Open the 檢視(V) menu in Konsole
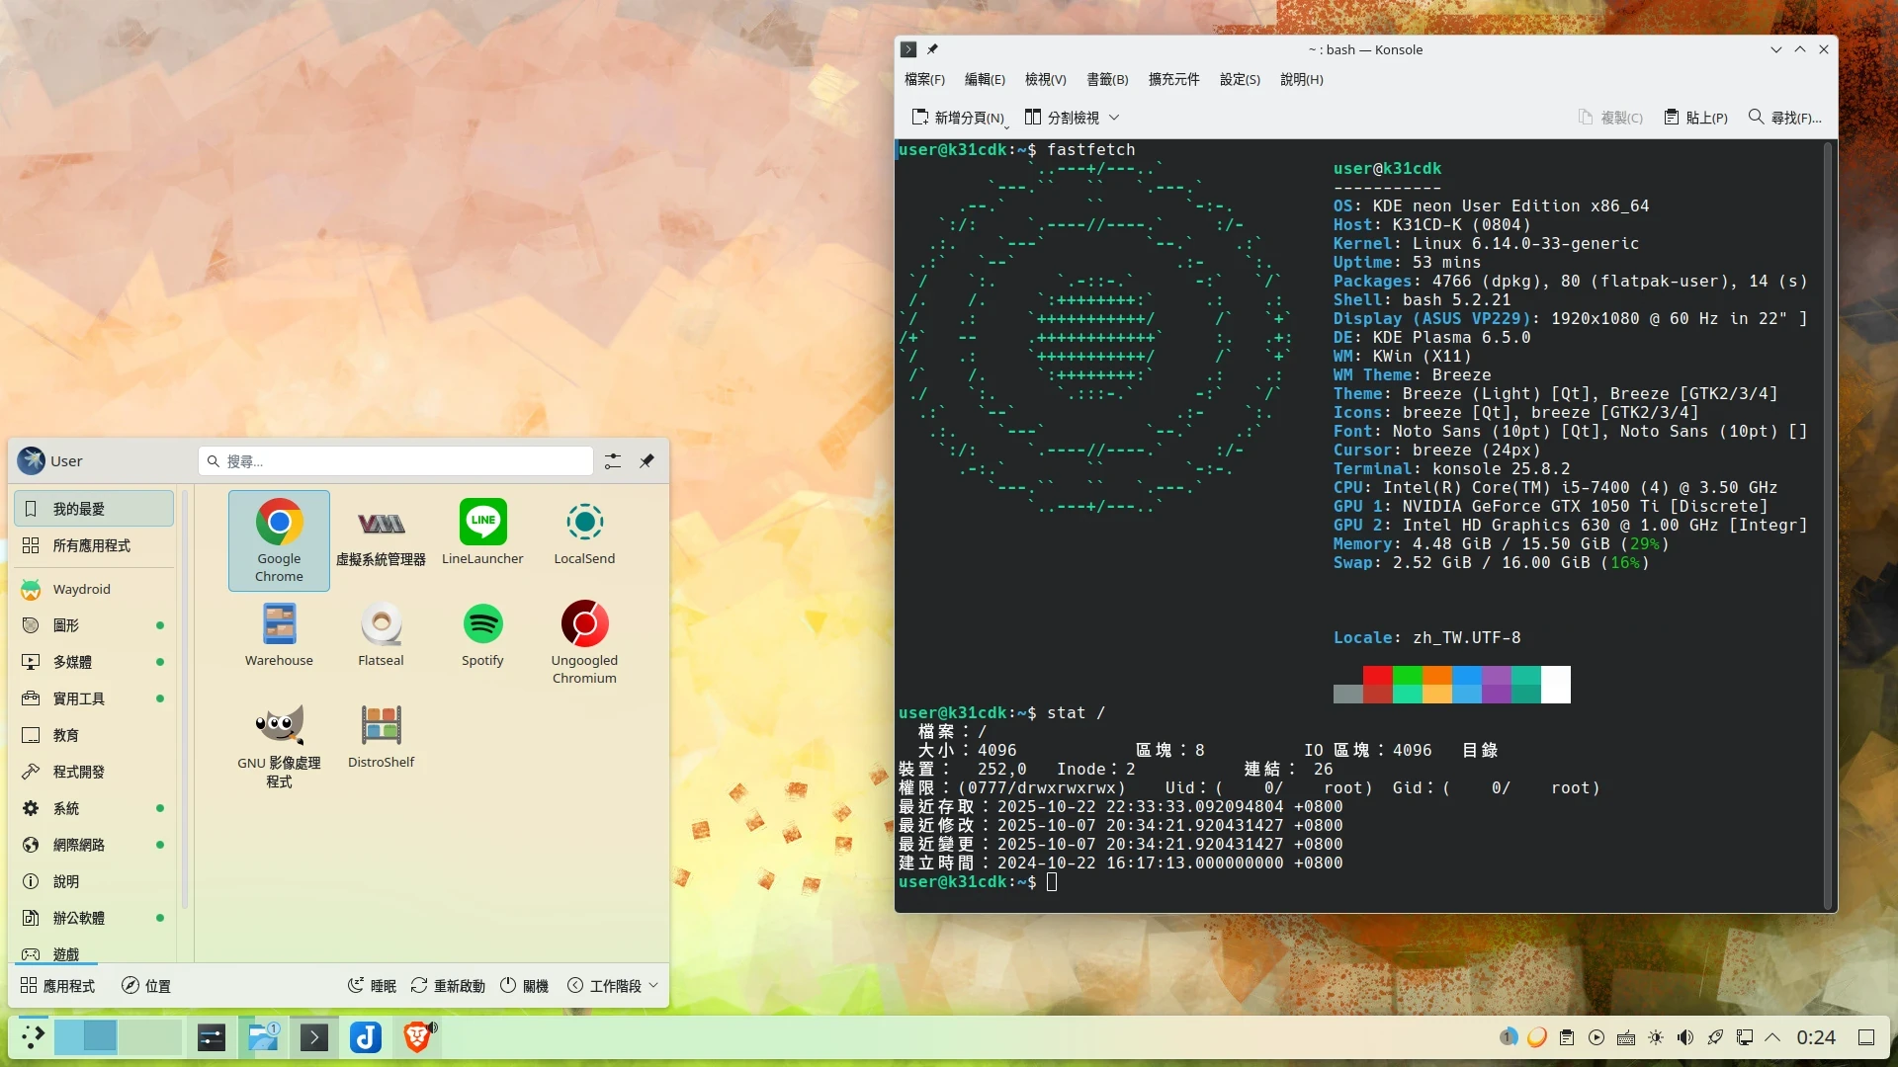Image resolution: width=1898 pixels, height=1067 pixels. [1045, 79]
